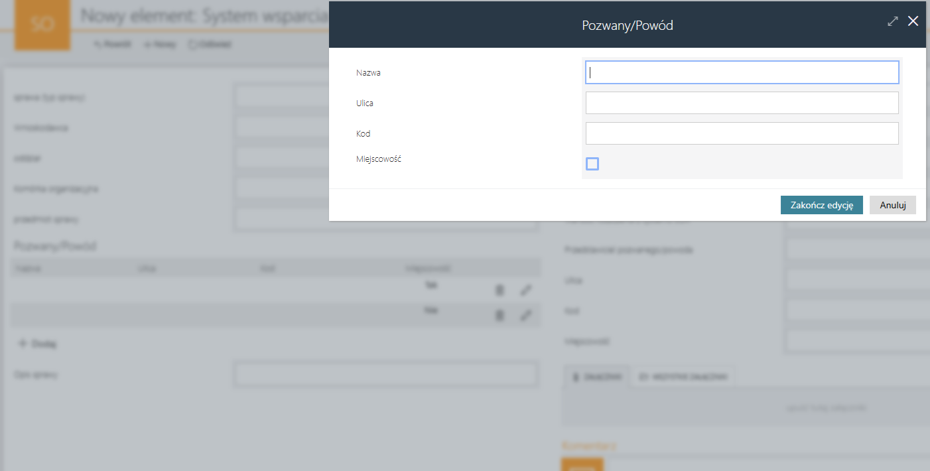
Task: Expand the Pozwany/Powód dialog to fullscreen
Action: tap(892, 21)
